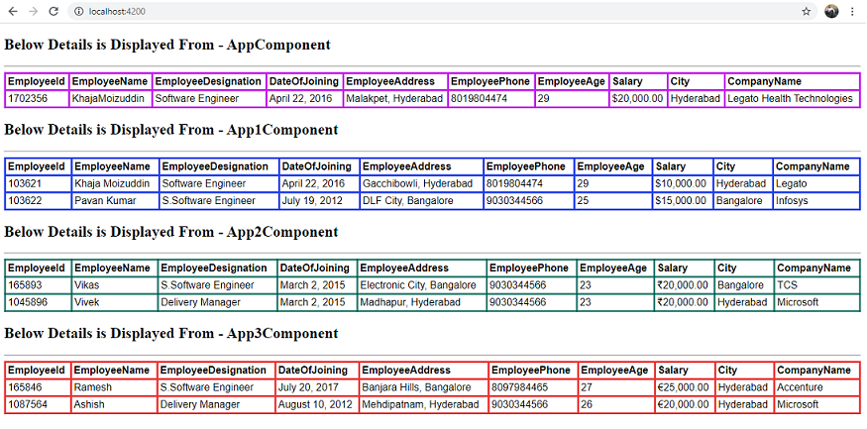This screenshot has width=867, height=429.
Task: Click the browser forward arrow
Action: [x=33, y=11]
